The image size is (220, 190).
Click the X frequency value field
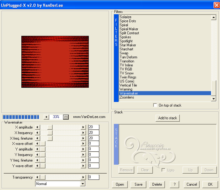coord(93,133)
